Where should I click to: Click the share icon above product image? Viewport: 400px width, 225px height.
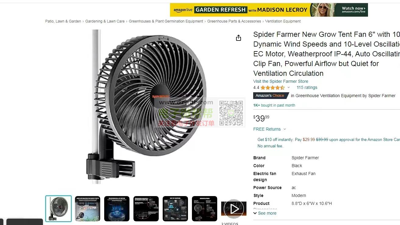[239, 38]
